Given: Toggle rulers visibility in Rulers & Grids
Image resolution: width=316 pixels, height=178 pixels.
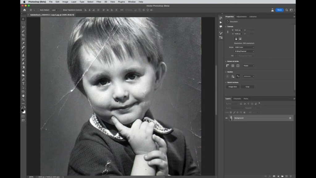Looking at the screenshot, I should [228, 66].
